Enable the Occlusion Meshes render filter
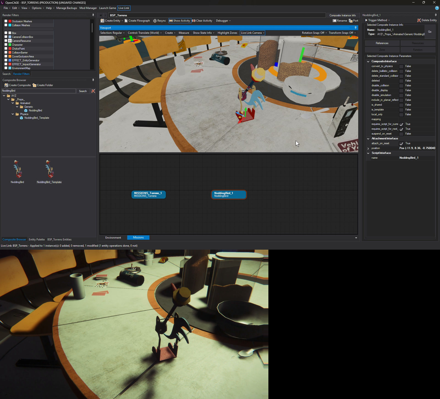440x399 pixels. [x=6, y=21]
